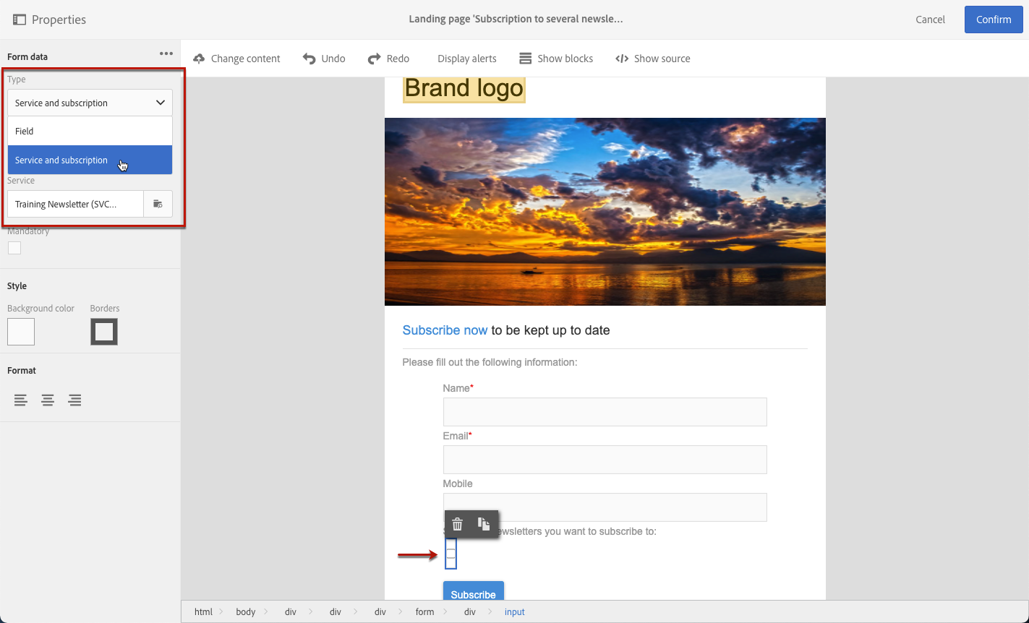Toggle the Mandatory checkbox
The width and height of the screenshot is (1029, 623).
[x=14, y=248]
